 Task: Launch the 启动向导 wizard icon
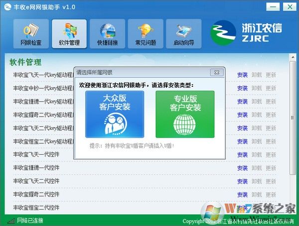pos(183,34)
